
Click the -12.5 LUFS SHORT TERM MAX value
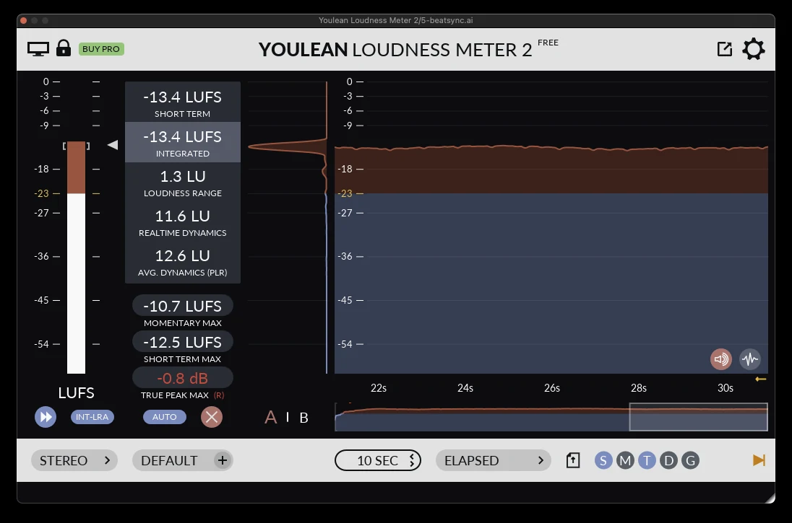[182, 342]
